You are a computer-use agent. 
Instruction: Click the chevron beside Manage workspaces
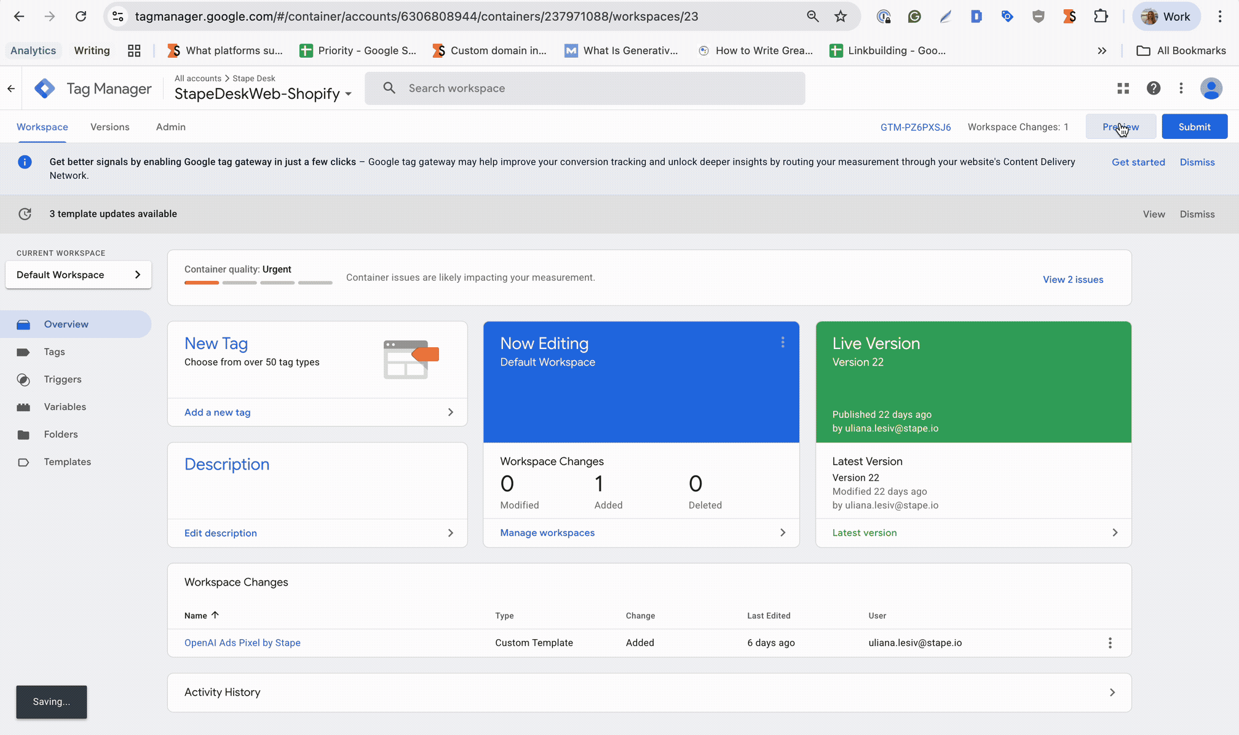[x=783, y=533]
